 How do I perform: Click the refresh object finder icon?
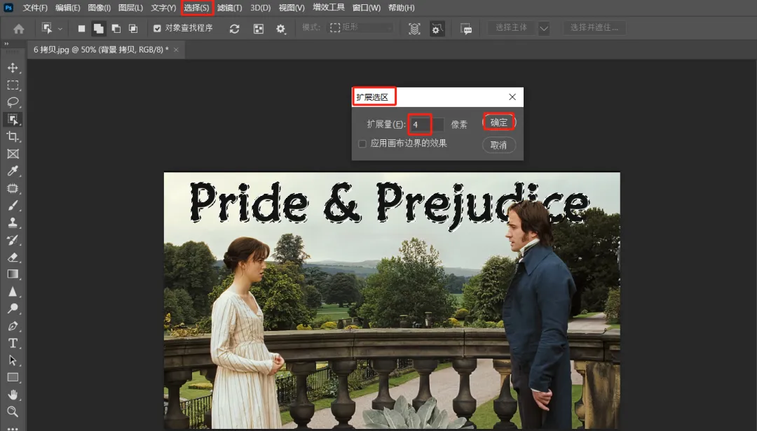(x=235, y=29)
